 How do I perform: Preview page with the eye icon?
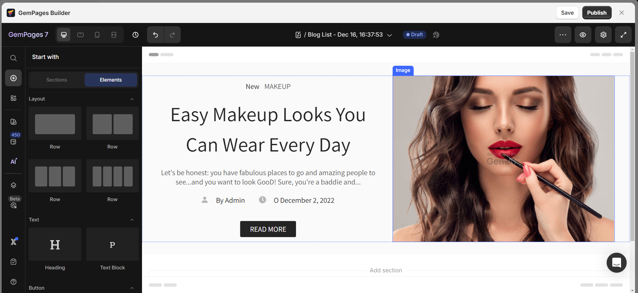point(583,35)
